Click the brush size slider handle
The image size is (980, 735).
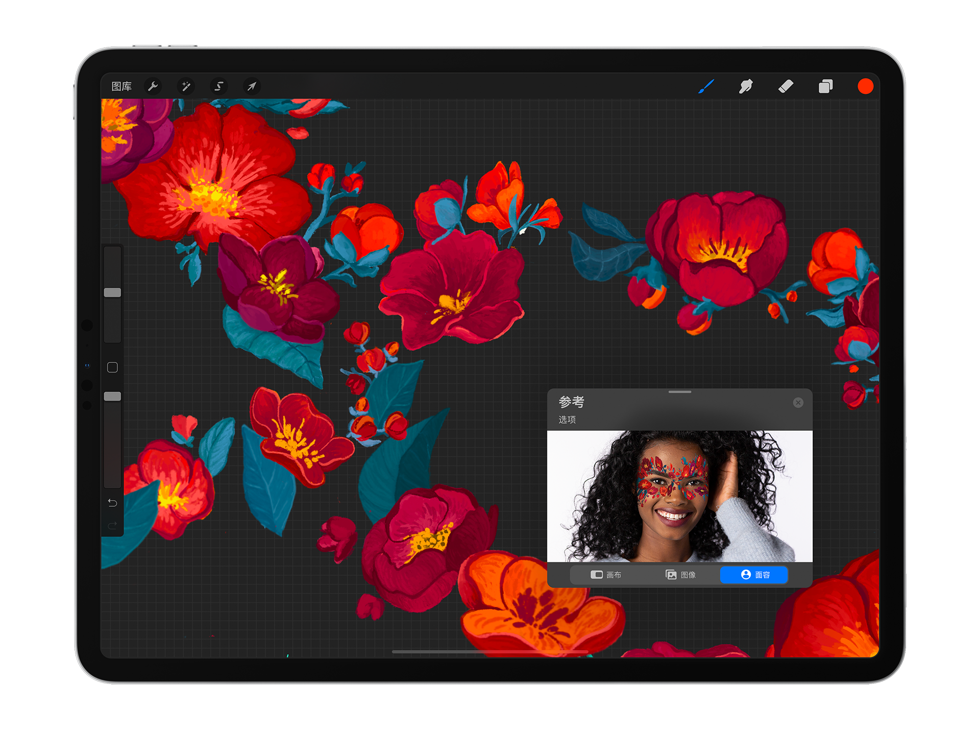tap(113, 292)
